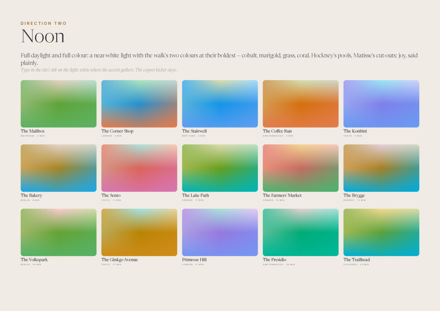Select The Volkspark green gradient card

(x=59, y=232)
